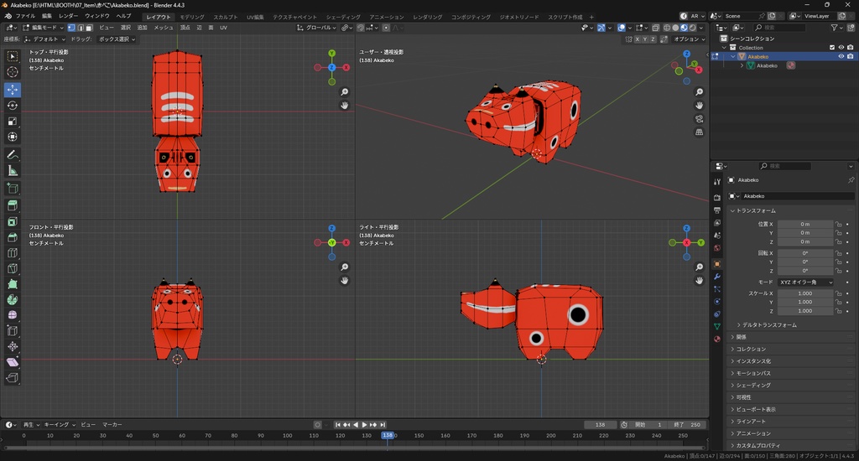Toggle lock on Location X
859x461 pixels.
[839, 225]
